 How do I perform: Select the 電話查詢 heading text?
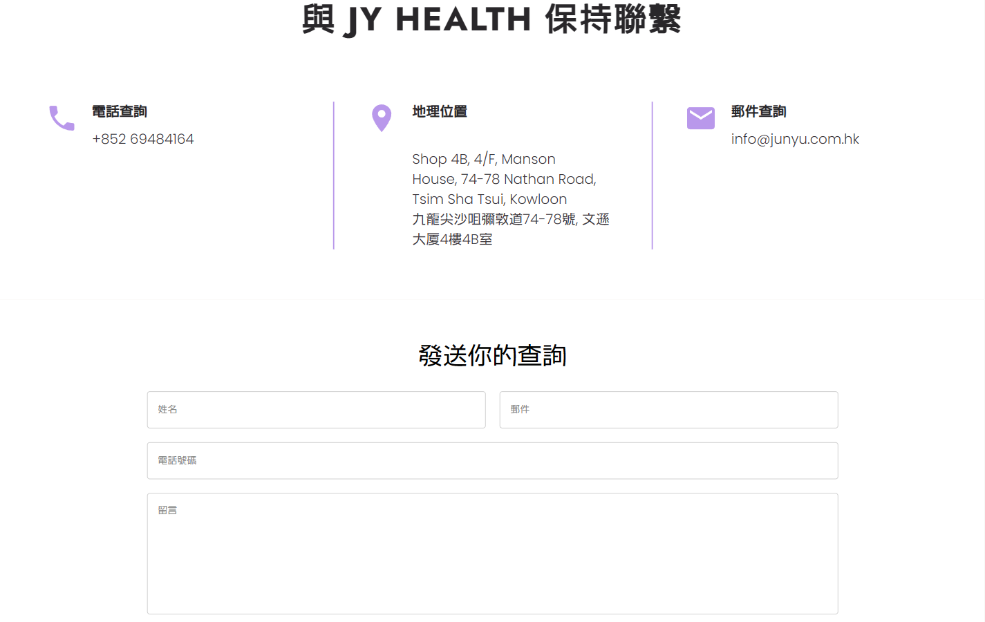pyautogui.click(x=120, y=111)
